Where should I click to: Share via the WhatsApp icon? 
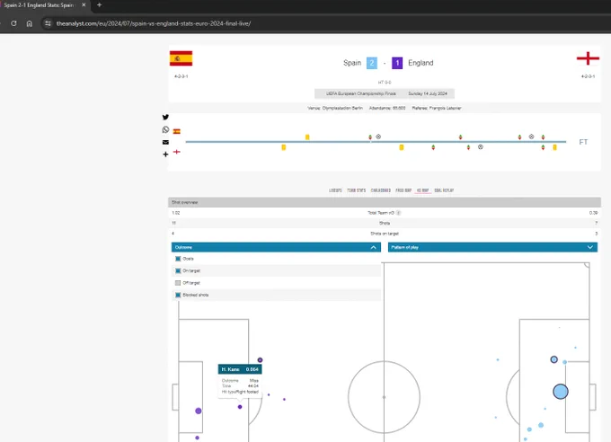[x=165, y=129]
